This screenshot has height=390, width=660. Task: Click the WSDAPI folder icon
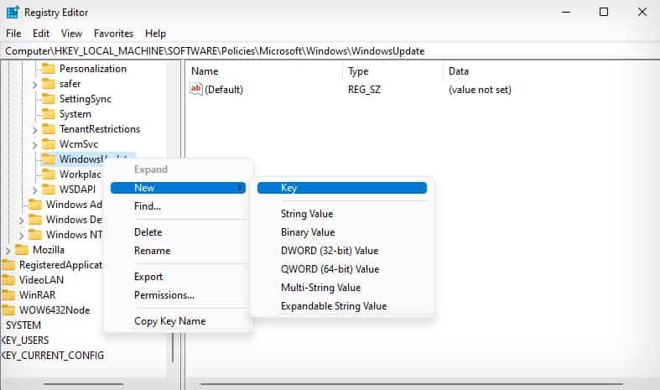click(x=49, y=189)
